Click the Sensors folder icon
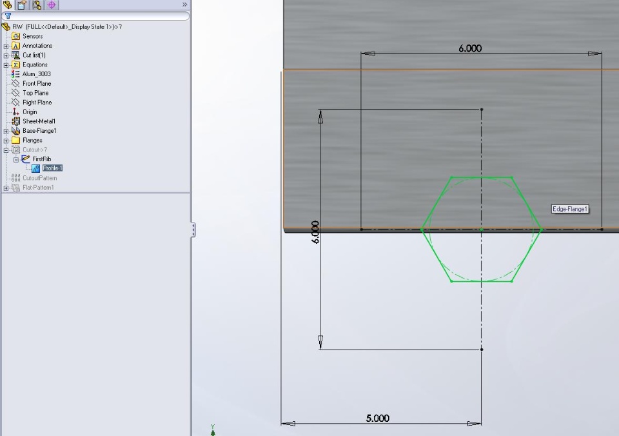This screenshot has width=619, height=436. click(x=15, y=36)
